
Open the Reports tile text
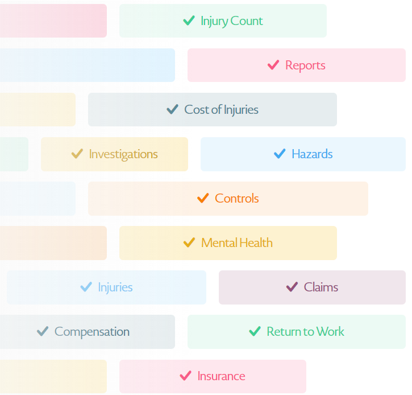[x=305, y=65]
